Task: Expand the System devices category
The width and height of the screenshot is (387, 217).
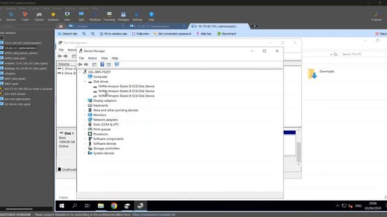Action: click(x=85, y=153)
